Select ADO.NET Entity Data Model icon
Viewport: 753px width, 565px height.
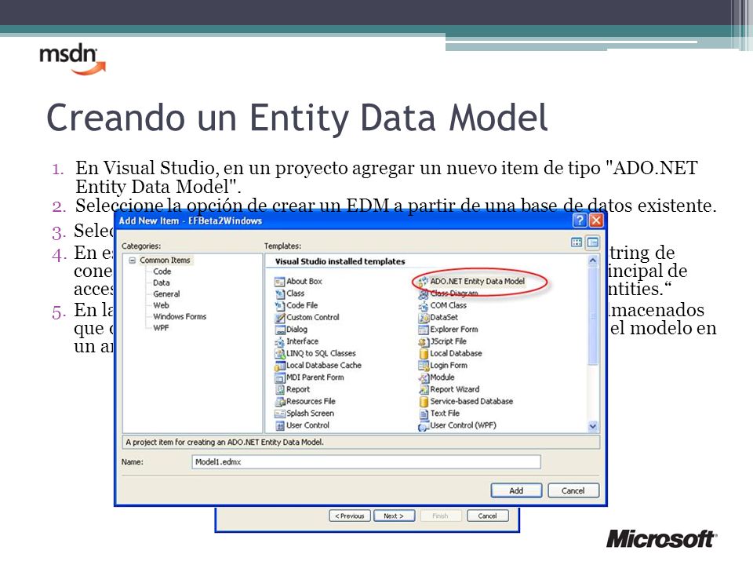[423, 282]
